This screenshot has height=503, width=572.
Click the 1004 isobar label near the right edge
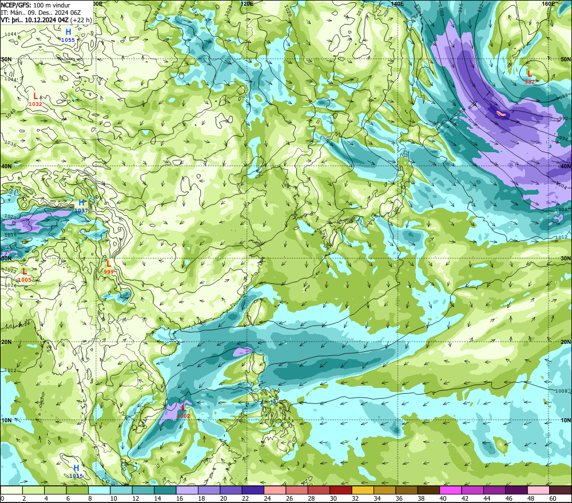coord(562,186)
